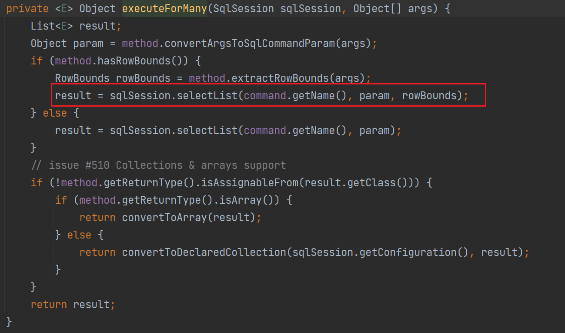565x333 pixels.
Task: Click the convertToArray method call
Action: 164,218
